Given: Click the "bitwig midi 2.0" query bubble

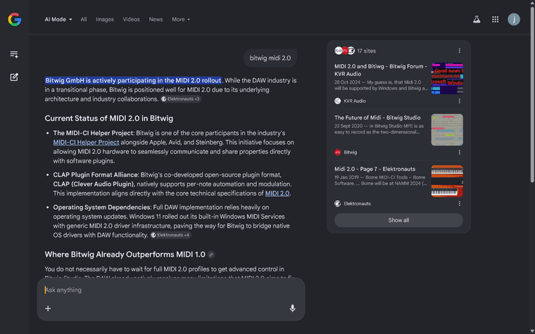Looking at the screenshot, I should pyautogui.click(x=270, y=58).
